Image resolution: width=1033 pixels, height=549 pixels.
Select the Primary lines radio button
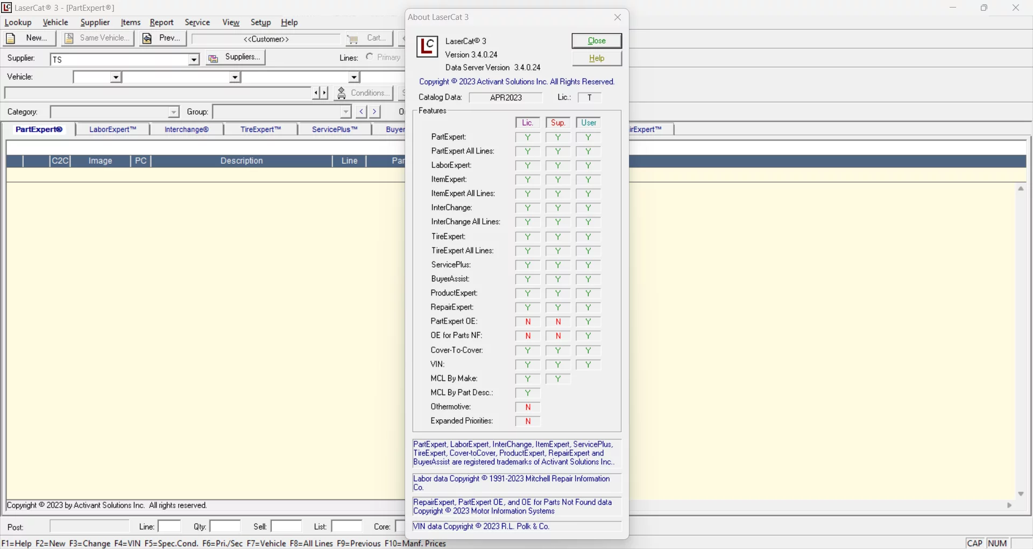(370, 57)
